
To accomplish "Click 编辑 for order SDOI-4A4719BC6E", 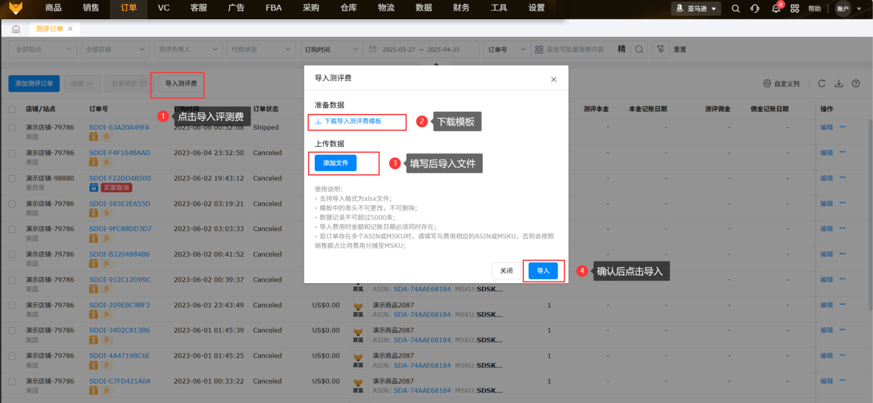I will 827,355.
